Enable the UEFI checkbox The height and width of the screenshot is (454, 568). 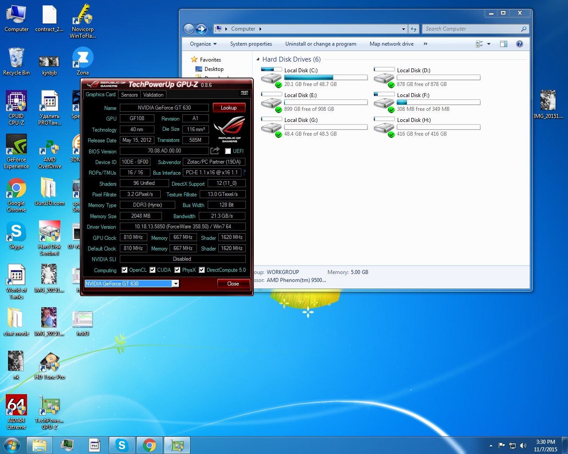click(x=228, y=151)
